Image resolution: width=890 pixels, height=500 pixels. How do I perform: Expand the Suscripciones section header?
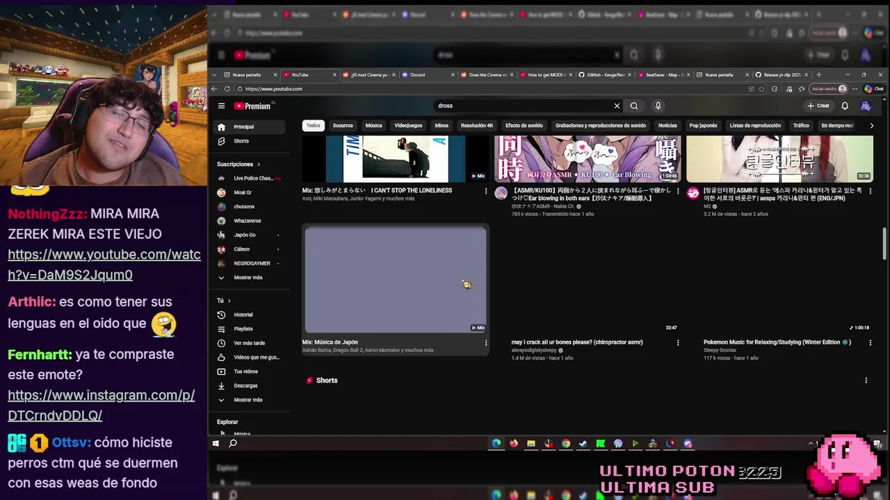(x=238, y=165)
